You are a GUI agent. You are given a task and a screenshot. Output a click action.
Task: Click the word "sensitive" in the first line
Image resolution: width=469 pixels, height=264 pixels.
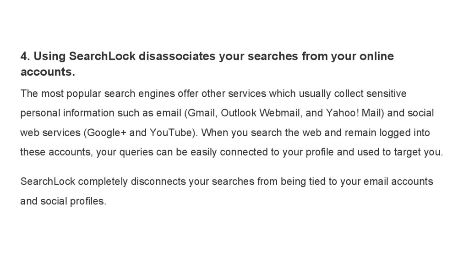tap(388, 93)
